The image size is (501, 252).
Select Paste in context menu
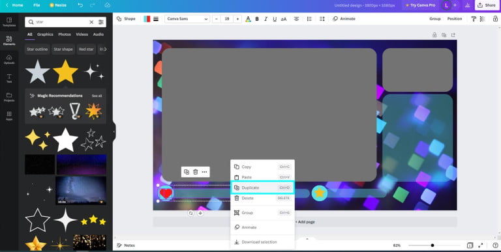click(262, 177)
